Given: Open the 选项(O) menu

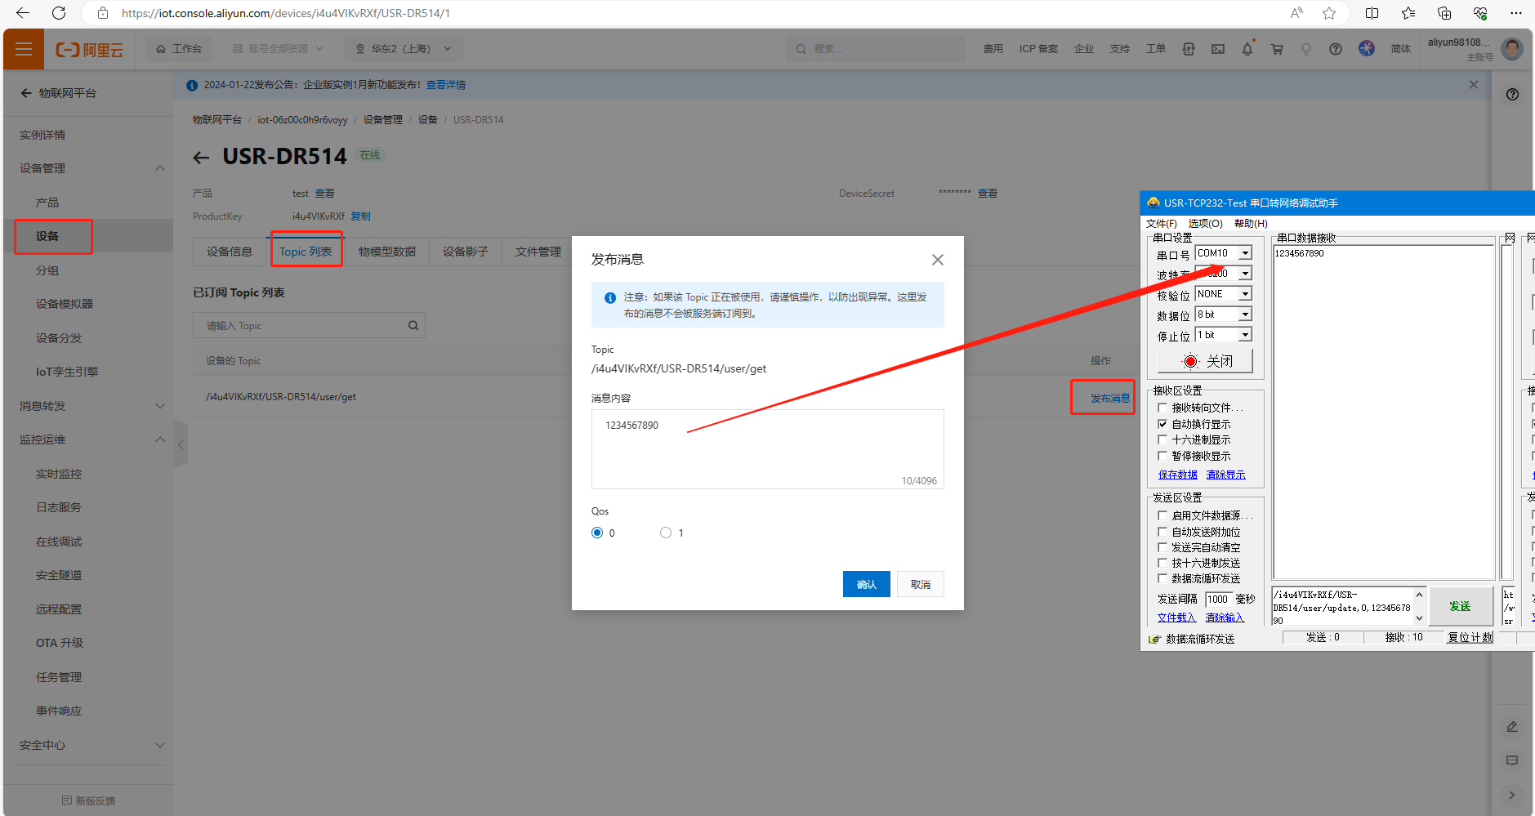Looking at the screenshot, I should 1205,224.
